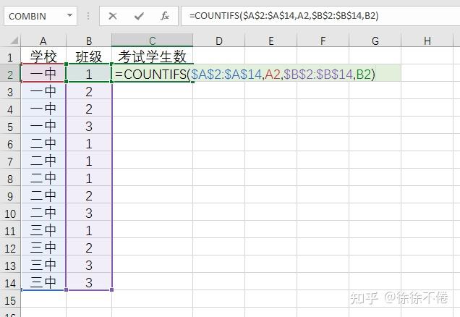Click the COUNTIFS formula in cell C2
The width and height of the screenshot is (460, 317).
(245, 74)
